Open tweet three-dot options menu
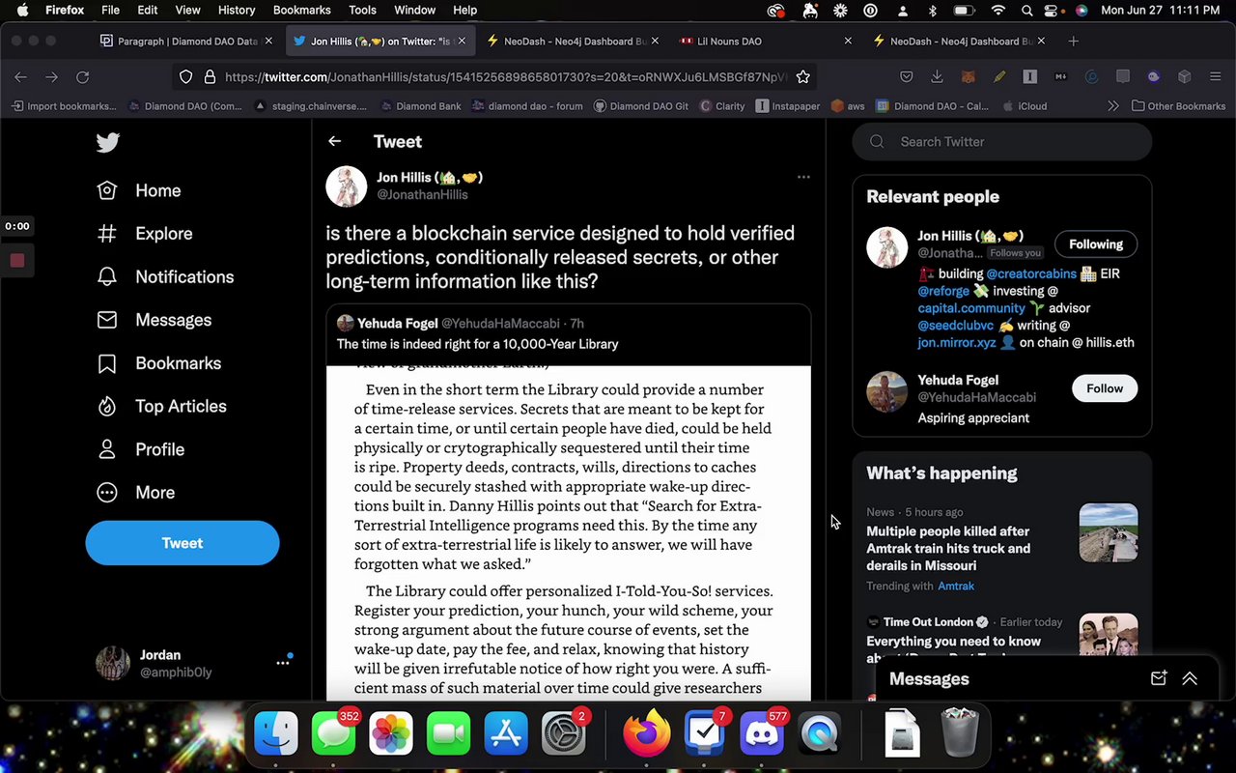1236x773 pixels. coord(803,177)
